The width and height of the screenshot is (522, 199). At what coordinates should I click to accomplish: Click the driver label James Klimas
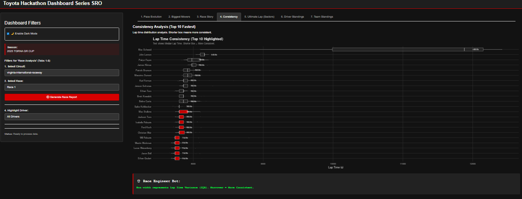tap(145, 65)
